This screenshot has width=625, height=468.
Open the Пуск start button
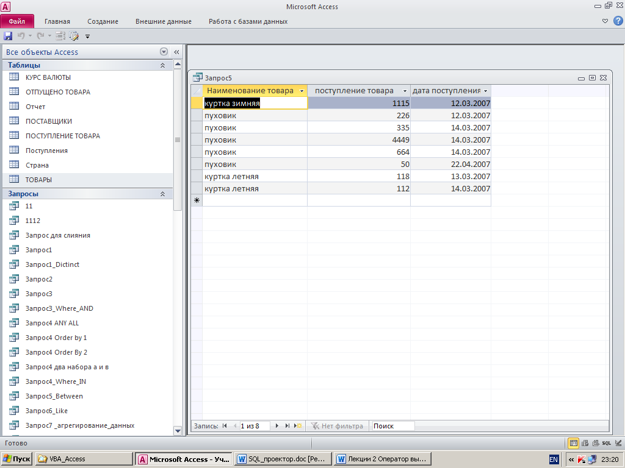point(16,459)
